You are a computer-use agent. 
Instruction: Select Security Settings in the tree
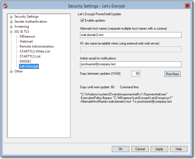[26, 17]
